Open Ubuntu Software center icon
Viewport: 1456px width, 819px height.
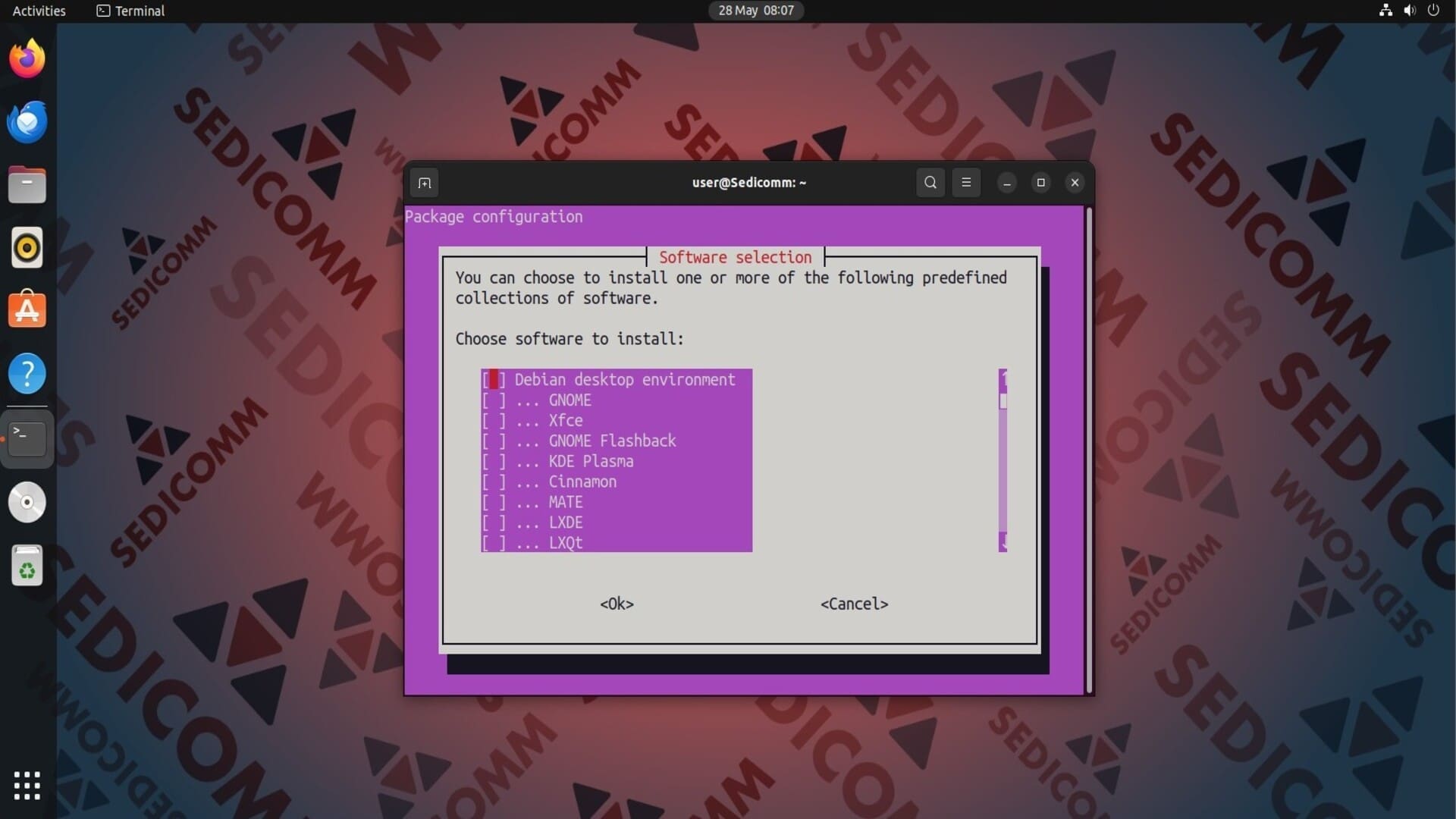click(x=27, y=310)
